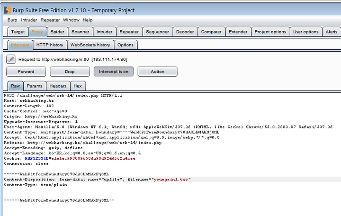Open the Repeater menu in menu bar
341x216 pixels.
[50, 20]
